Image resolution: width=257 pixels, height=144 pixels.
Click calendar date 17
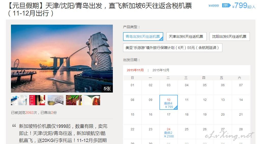click(x=169, y=115)
